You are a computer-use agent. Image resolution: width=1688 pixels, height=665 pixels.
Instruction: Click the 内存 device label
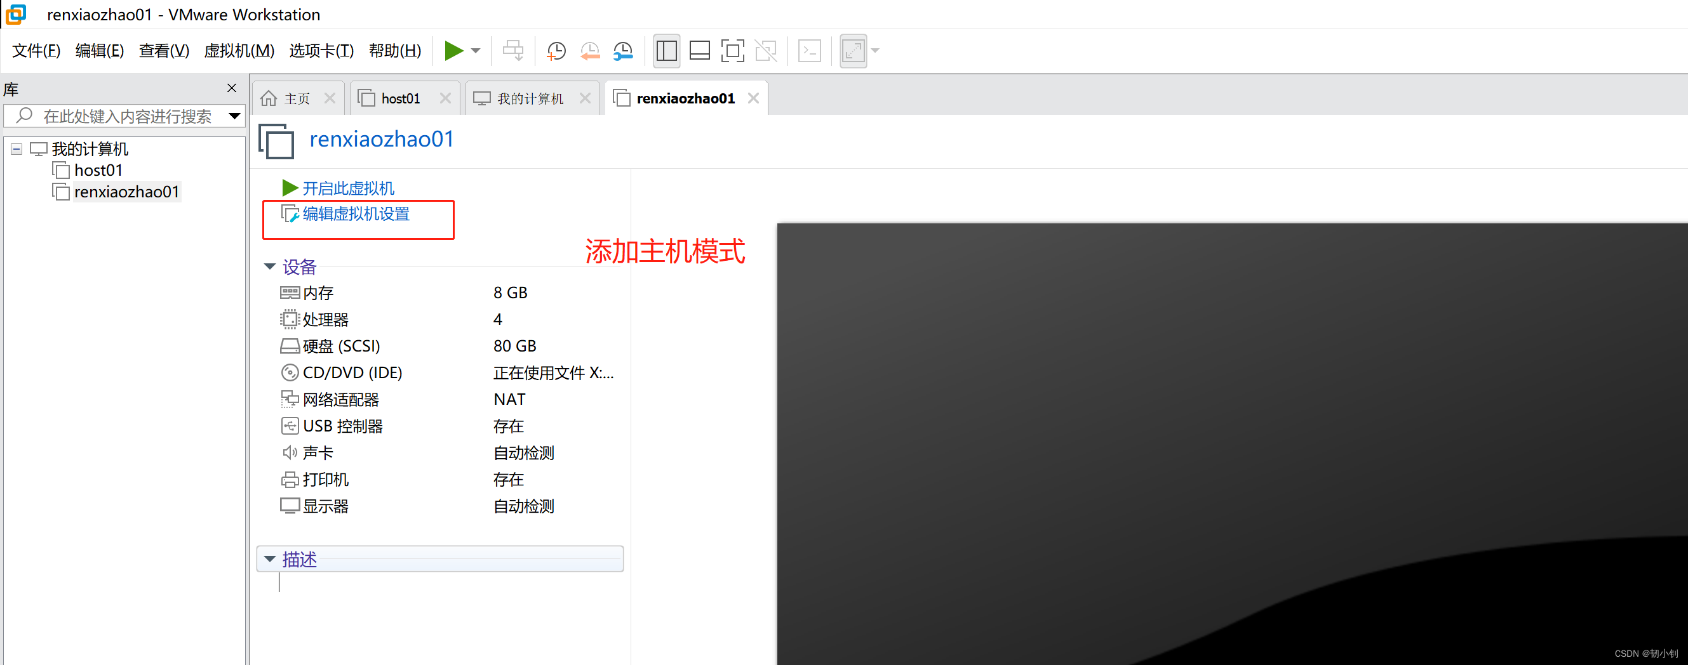(x=318, y=293)
